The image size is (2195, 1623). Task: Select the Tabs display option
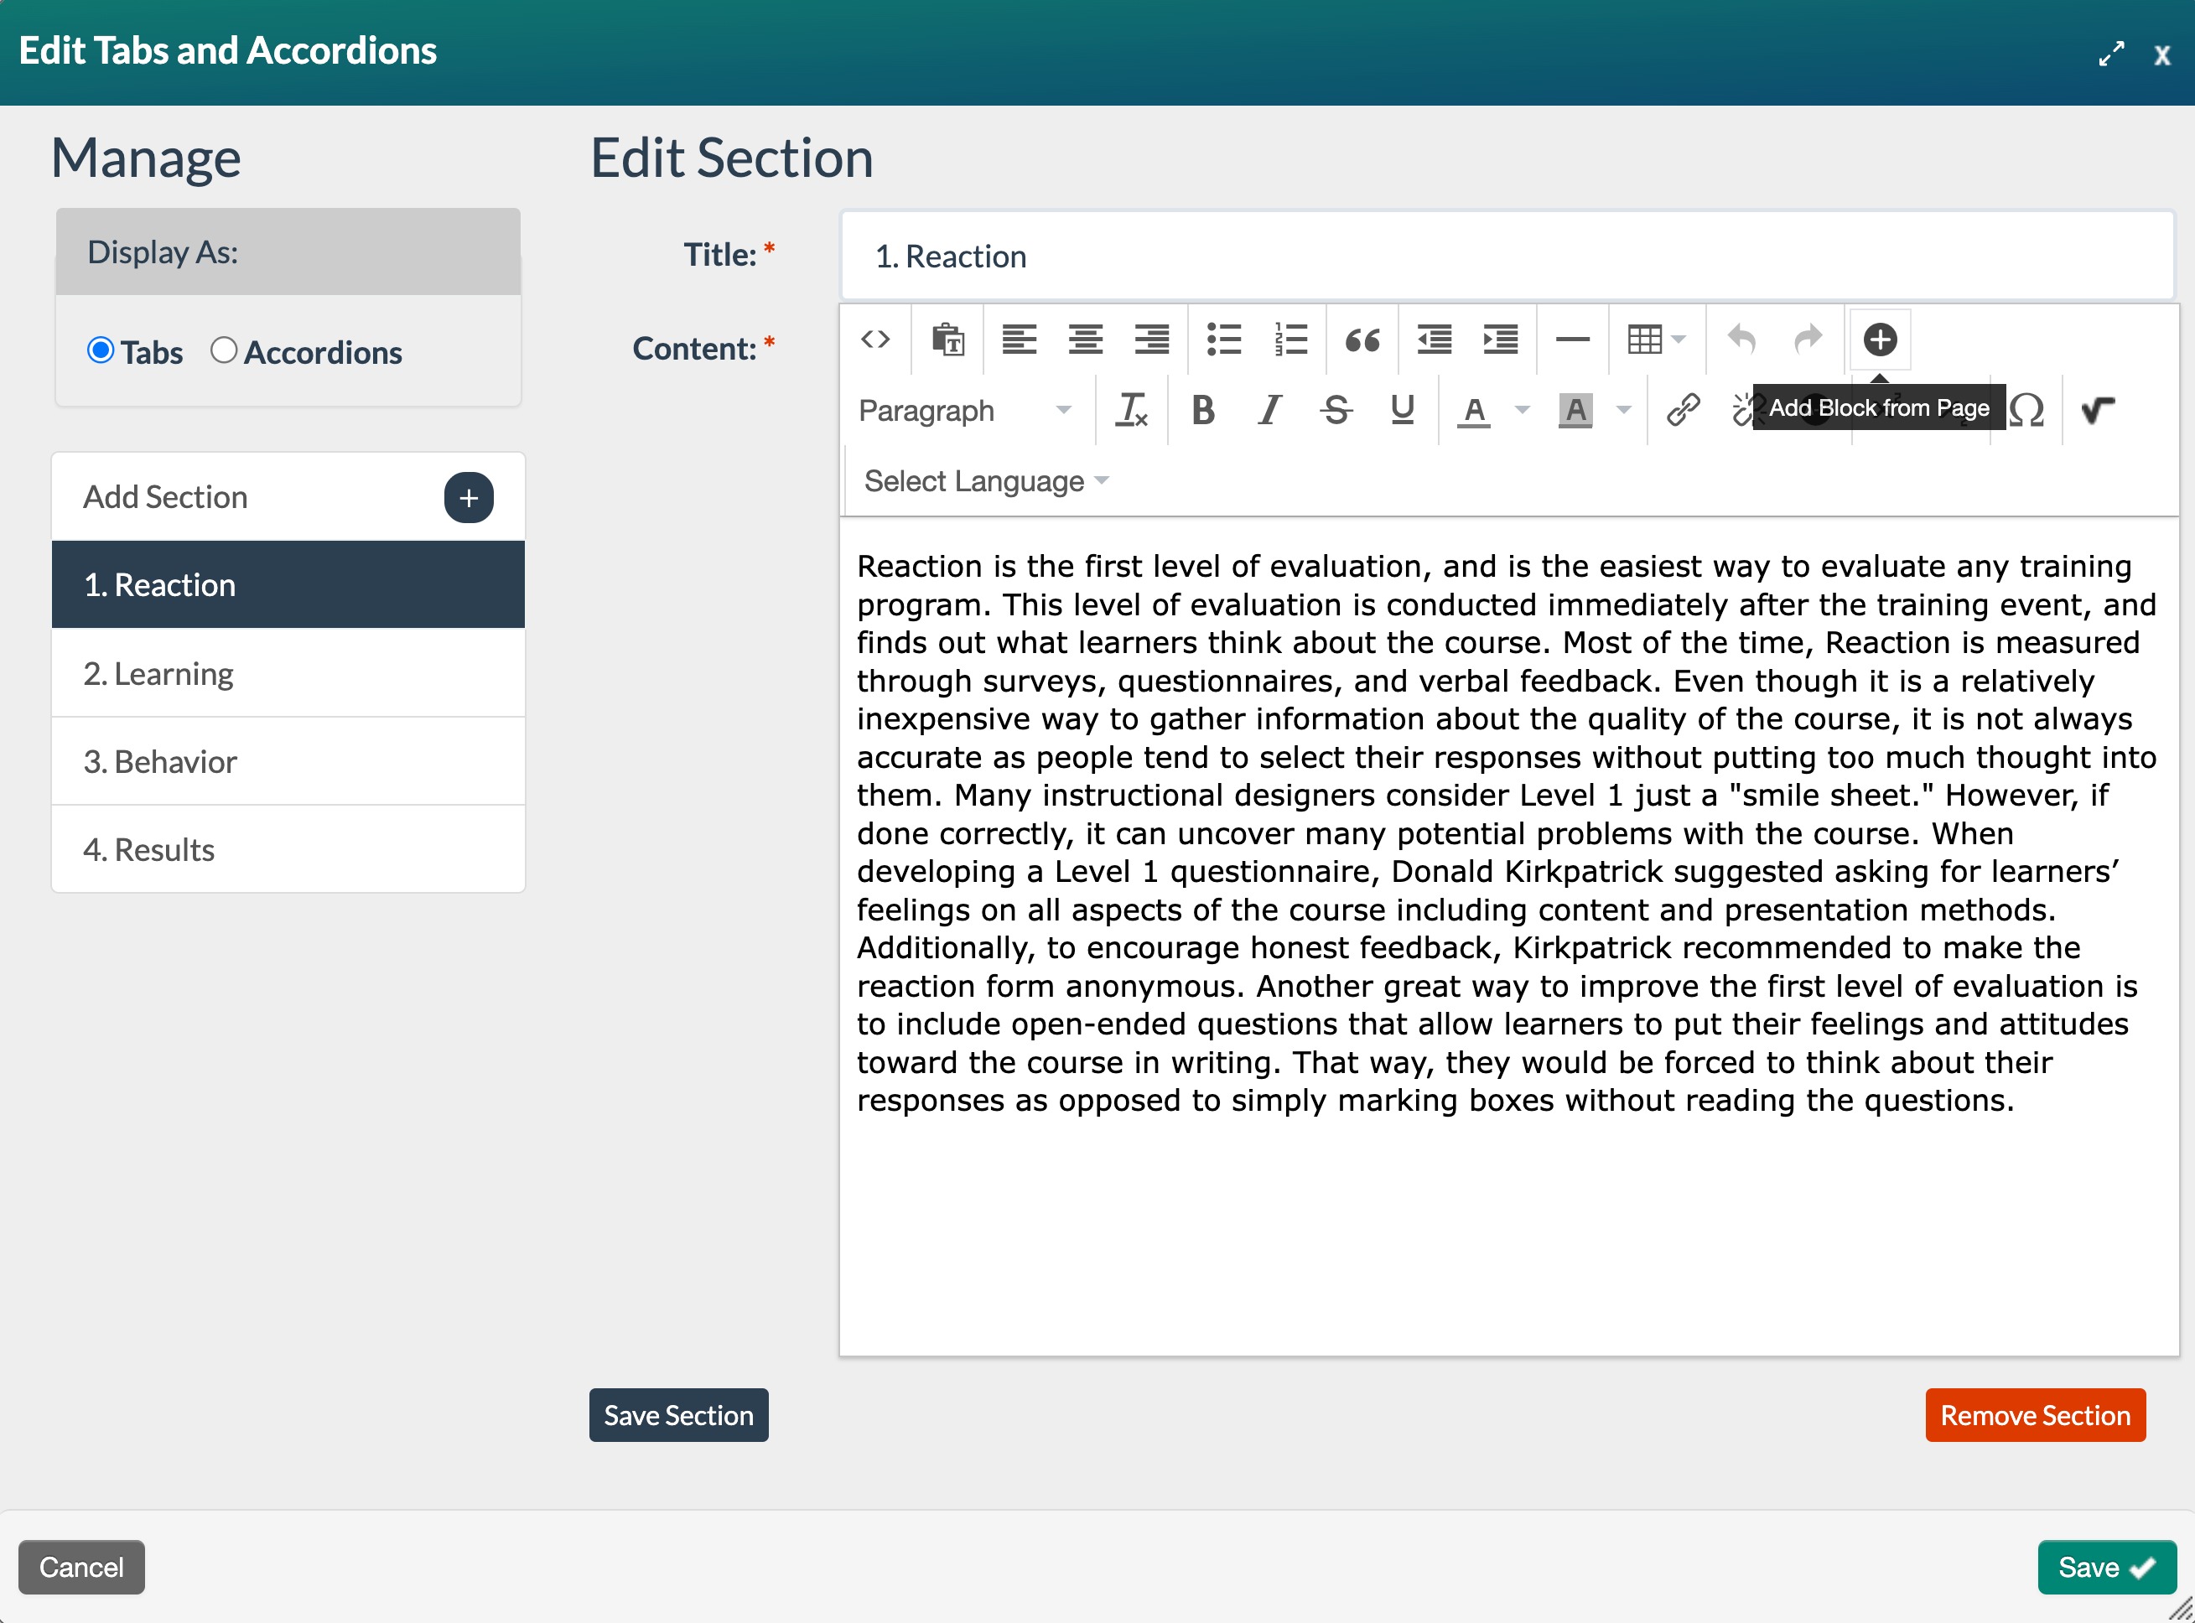101,350
